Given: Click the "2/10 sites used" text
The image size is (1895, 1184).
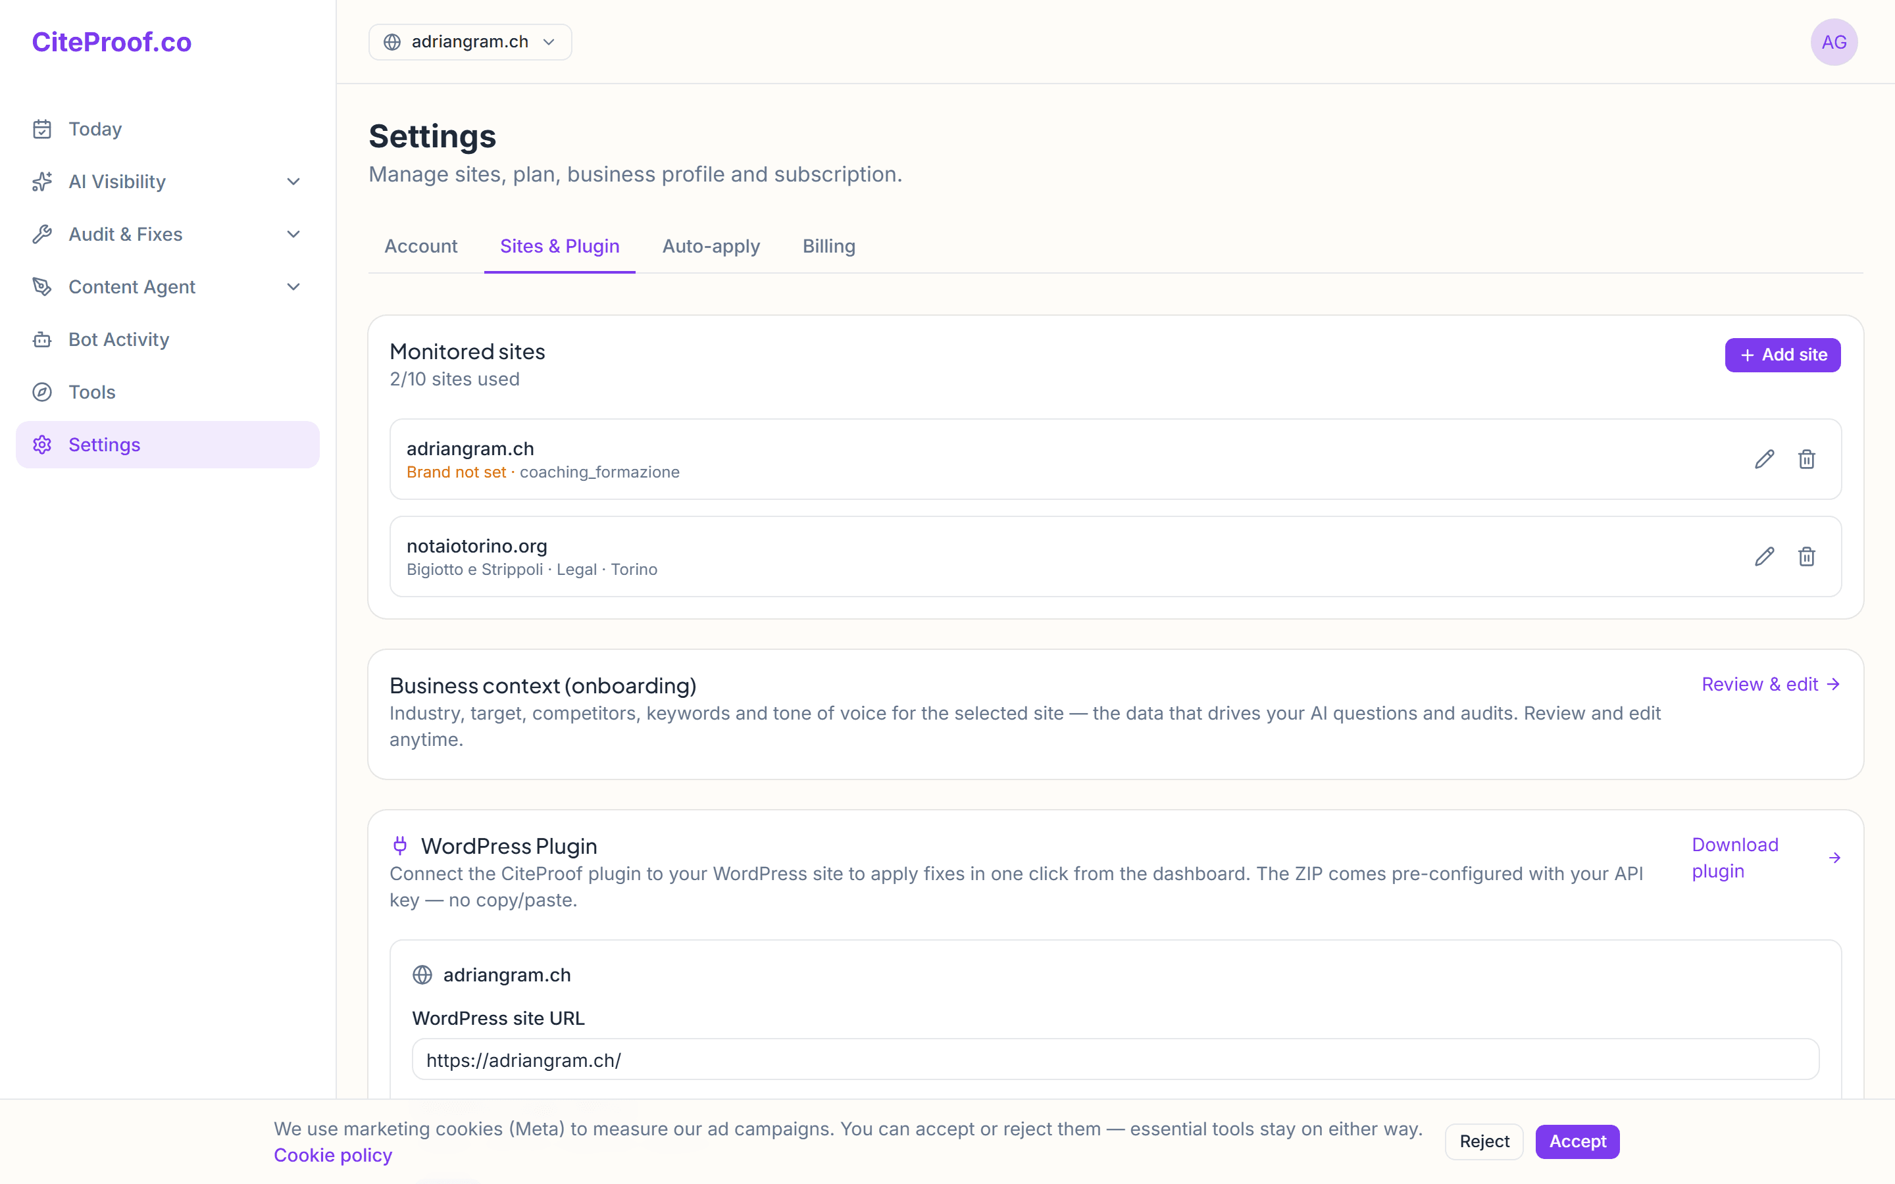Looking at the screenshot, I should point(454,379).
